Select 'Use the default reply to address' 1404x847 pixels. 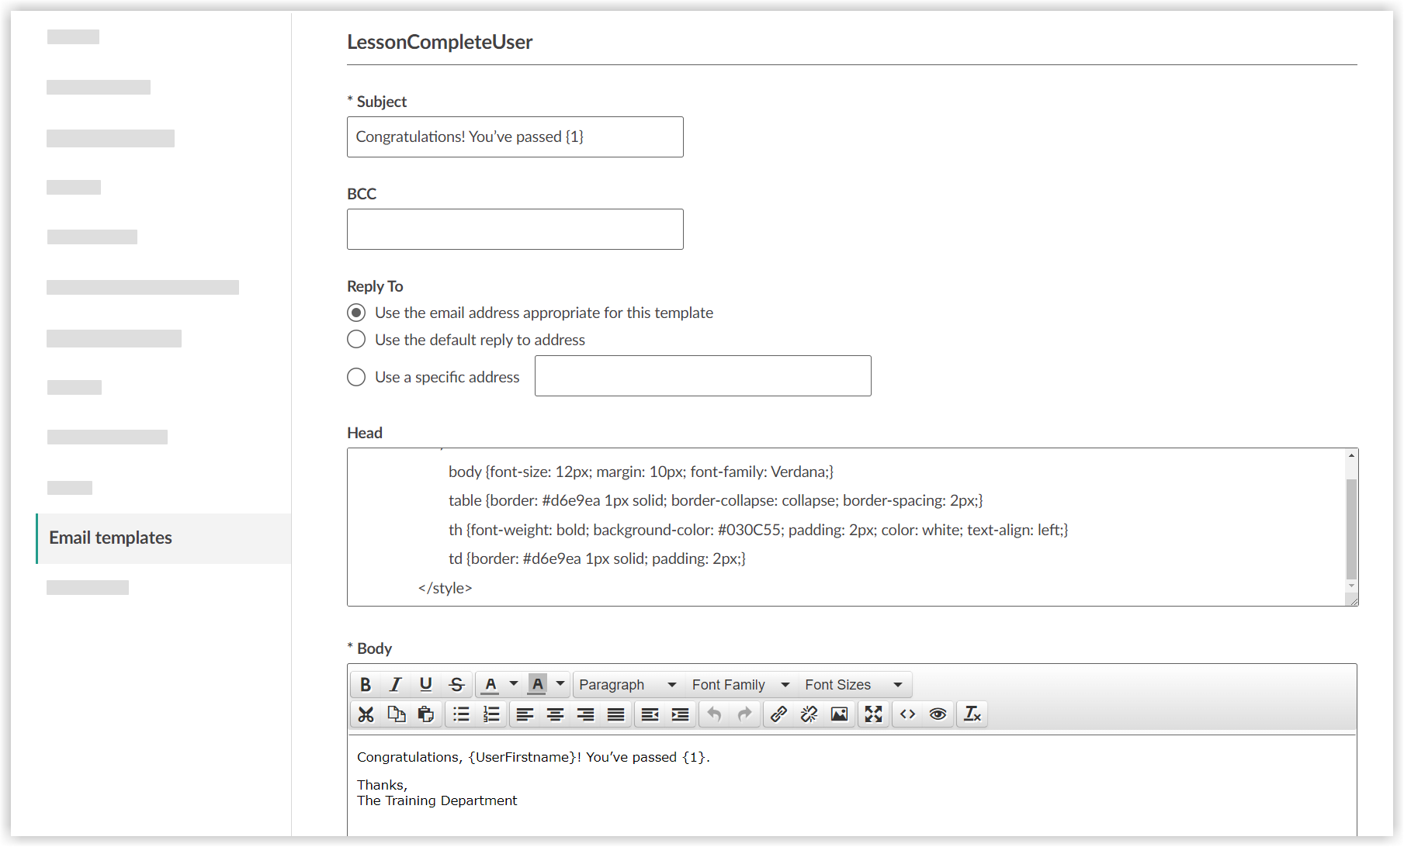[356, 339]
